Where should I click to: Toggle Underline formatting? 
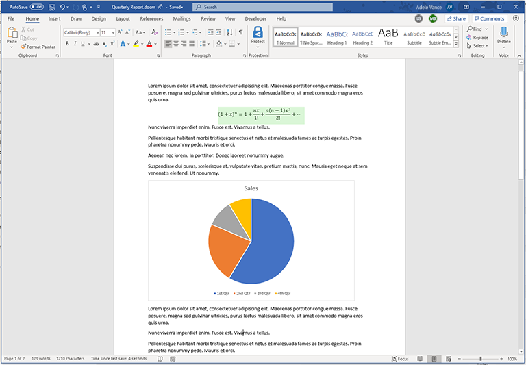point(82,44)
